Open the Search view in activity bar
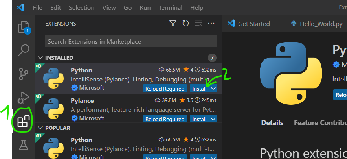 click(24, 50)
